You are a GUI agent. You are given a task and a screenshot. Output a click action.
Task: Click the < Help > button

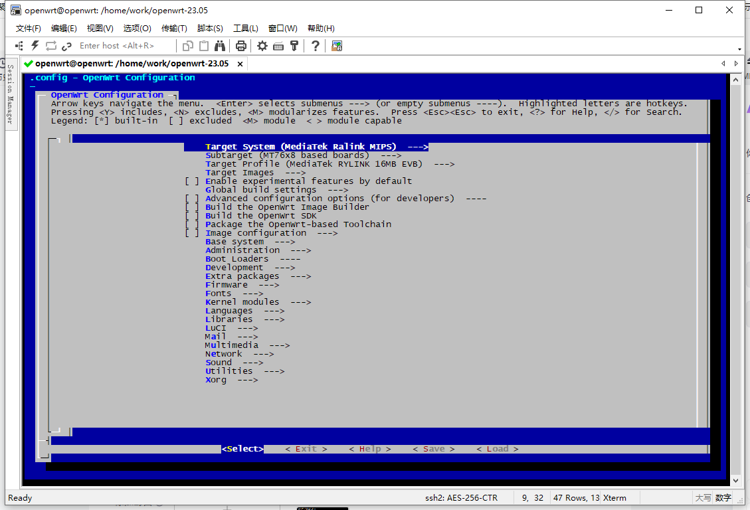tap(370, 449)
